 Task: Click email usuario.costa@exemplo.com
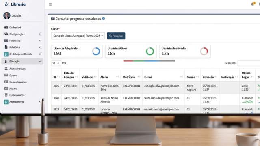tap(161, 109)
